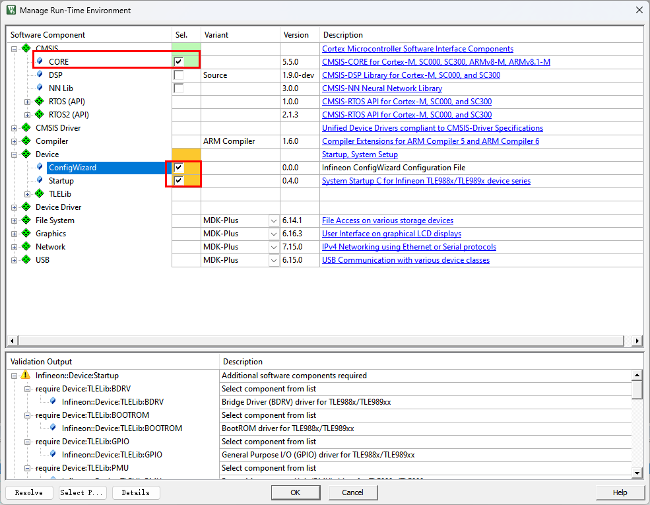650x505 pixels.
Task: Expand the CMSIS Driver node
Action: tap(14, 129)
